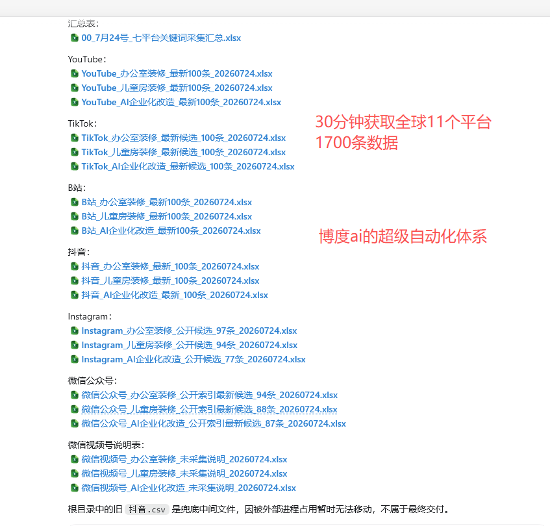Screen dimensions: 550x526
Task: Click Excel icon beside 00_7月24号 summary file
Action: tap(75, 38)
